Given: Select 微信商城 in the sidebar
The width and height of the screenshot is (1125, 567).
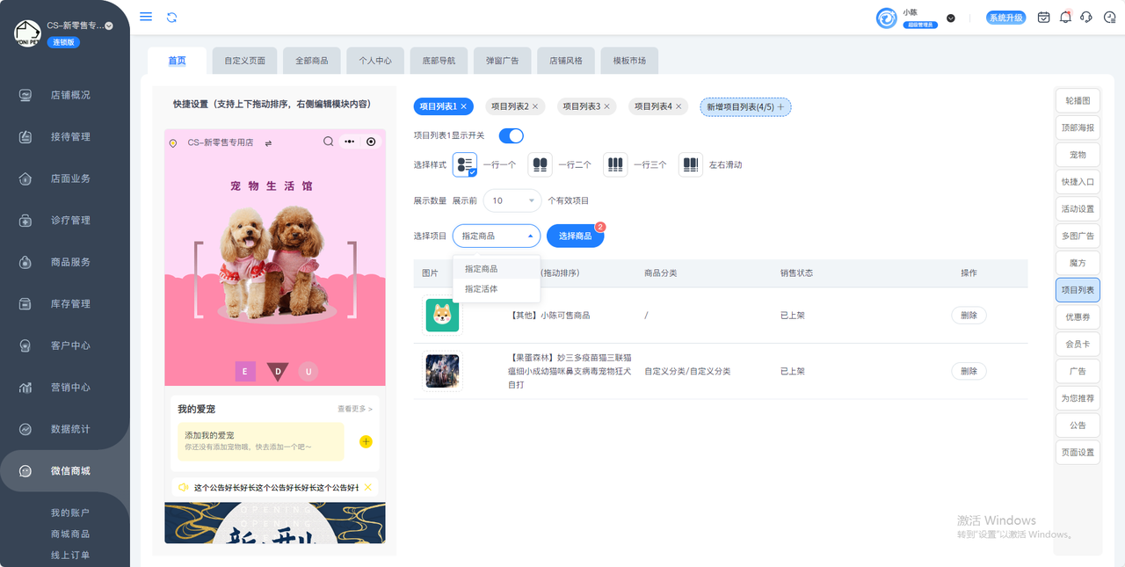Looking at the screenshot, I should [70, 471].
